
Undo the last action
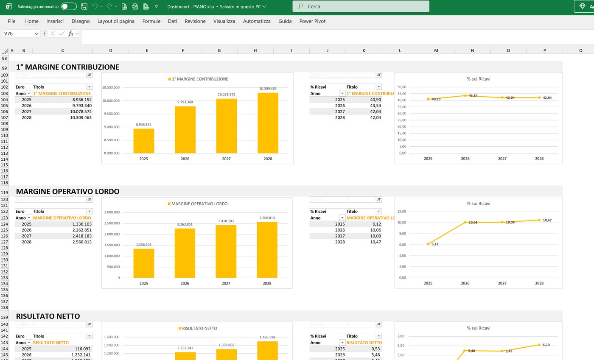point(95,6)
